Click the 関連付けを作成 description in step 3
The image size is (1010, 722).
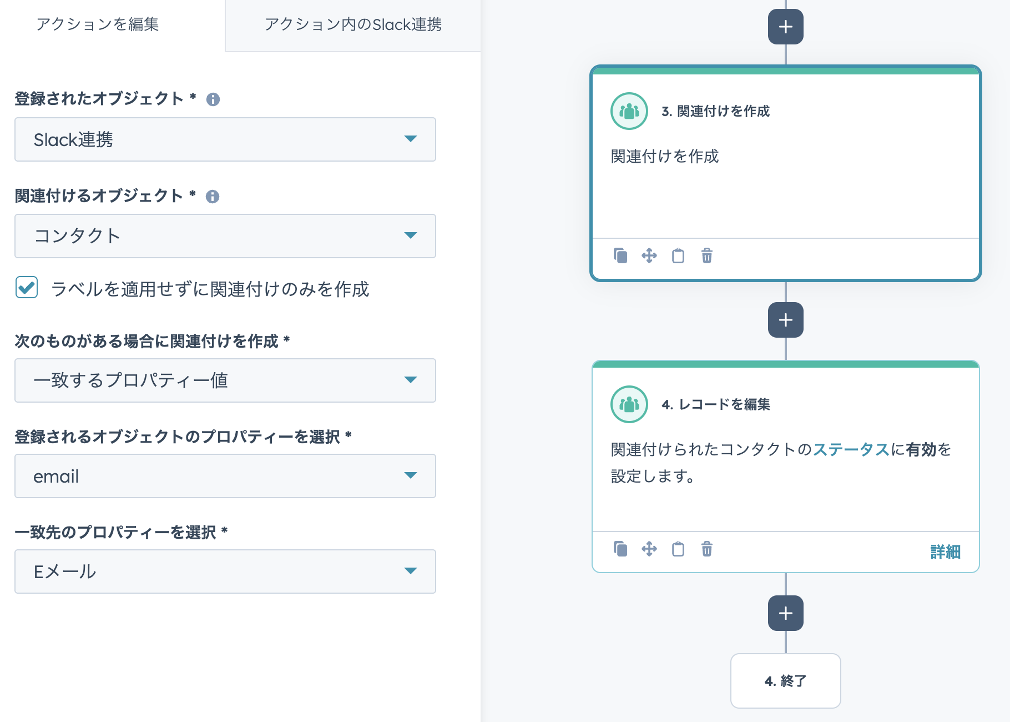click(665, 157)
